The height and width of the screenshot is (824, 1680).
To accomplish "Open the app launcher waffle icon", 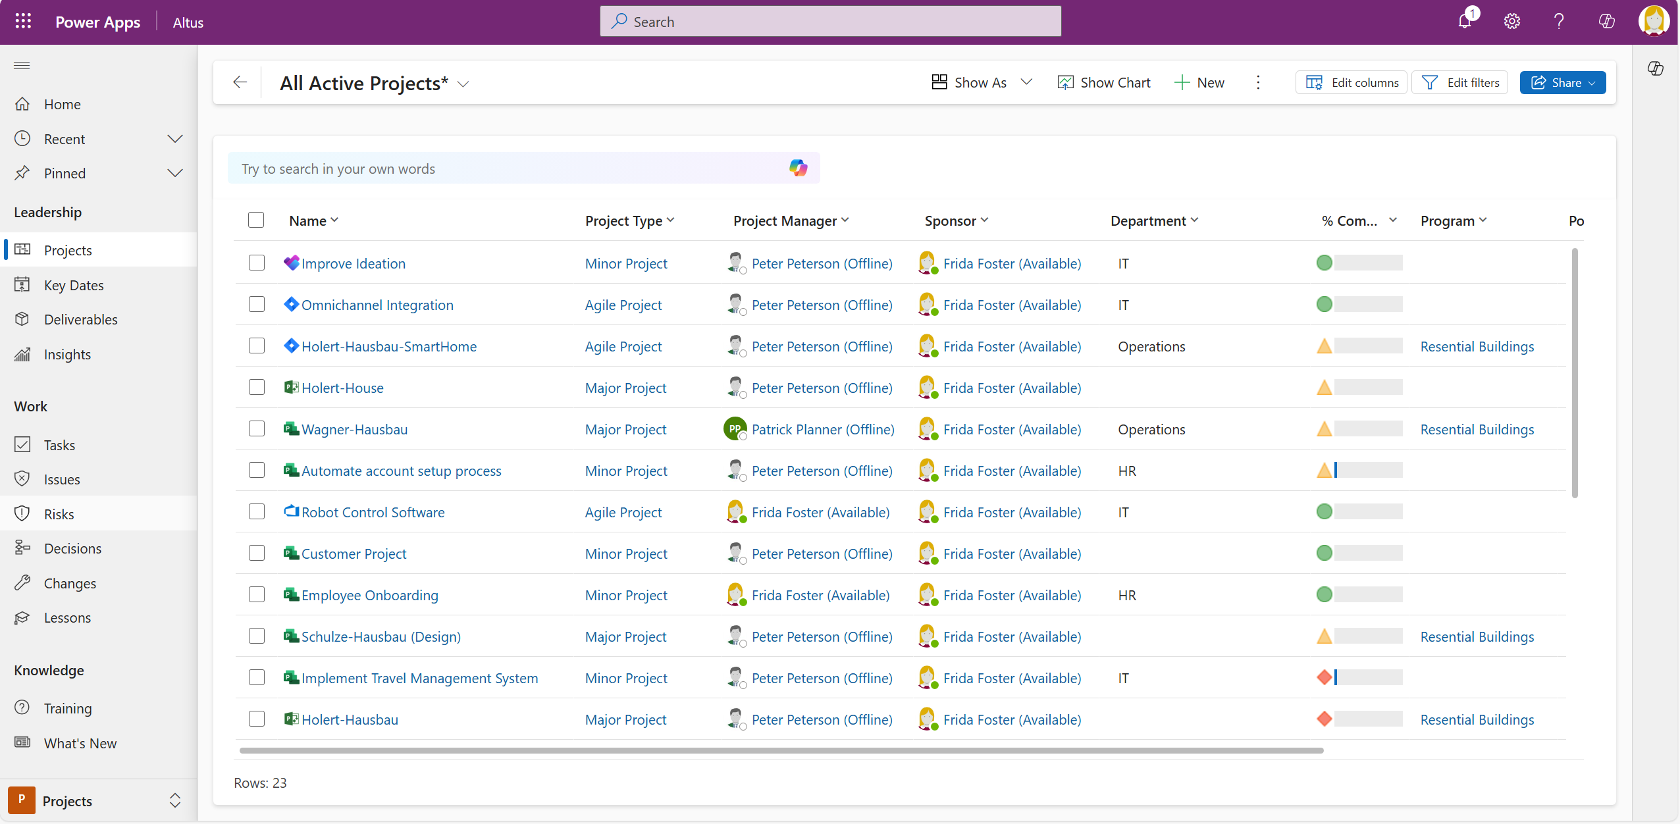I will point(23,22).
